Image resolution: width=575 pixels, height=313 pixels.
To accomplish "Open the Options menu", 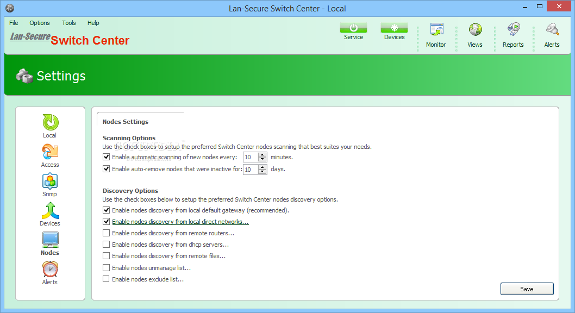I will (40, 23).
